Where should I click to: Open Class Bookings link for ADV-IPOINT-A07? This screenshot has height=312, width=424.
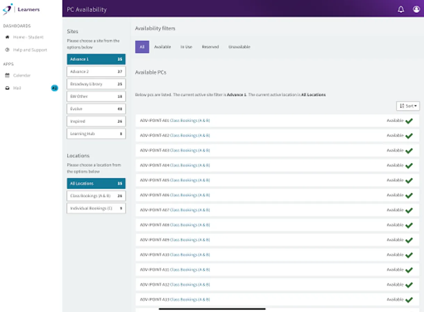tap(190, 210)
